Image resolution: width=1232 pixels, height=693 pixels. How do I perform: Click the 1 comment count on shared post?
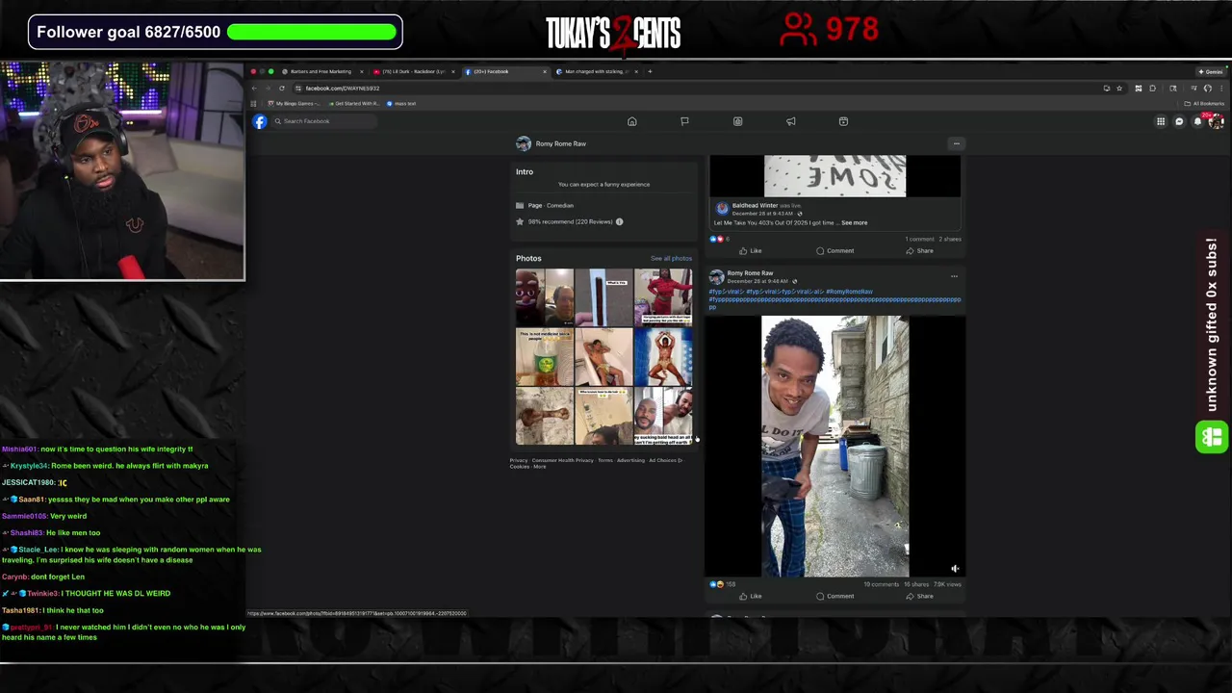click(919, 239)
